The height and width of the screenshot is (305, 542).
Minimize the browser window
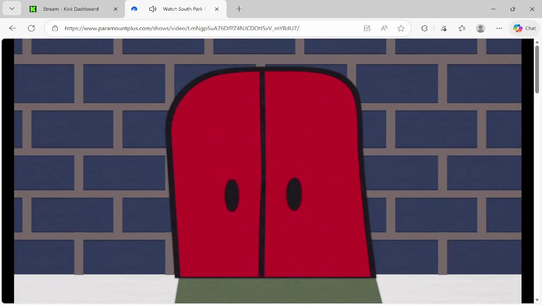point(493,9)
